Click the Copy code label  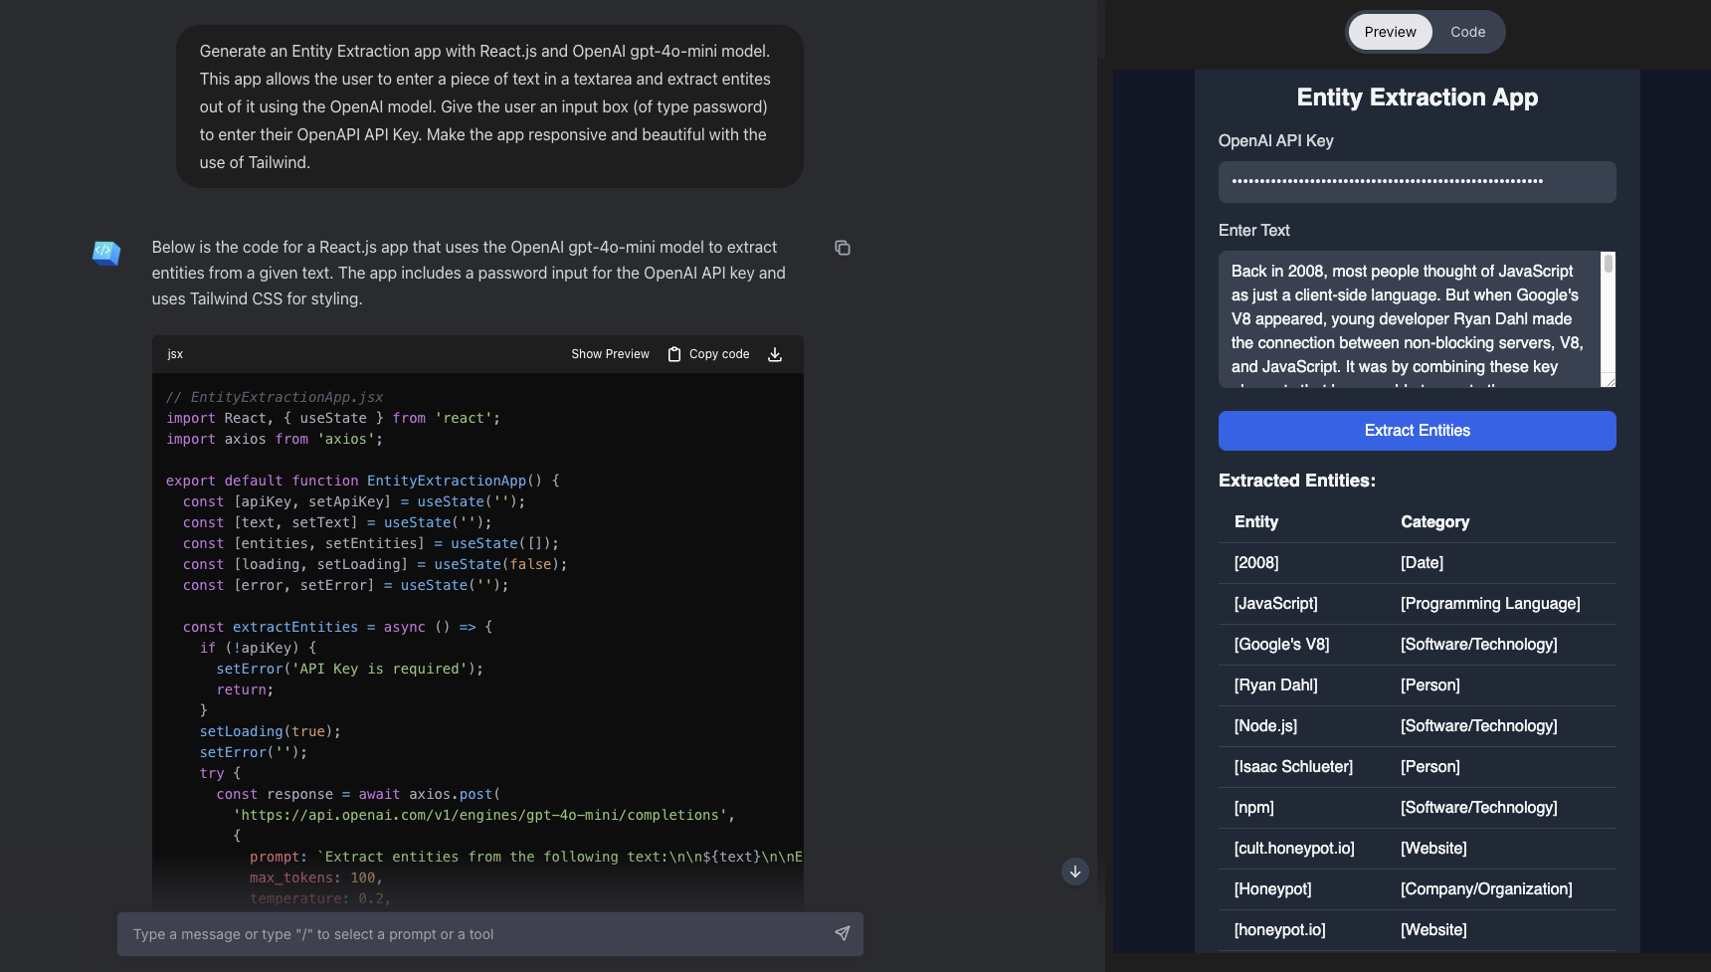719,353
